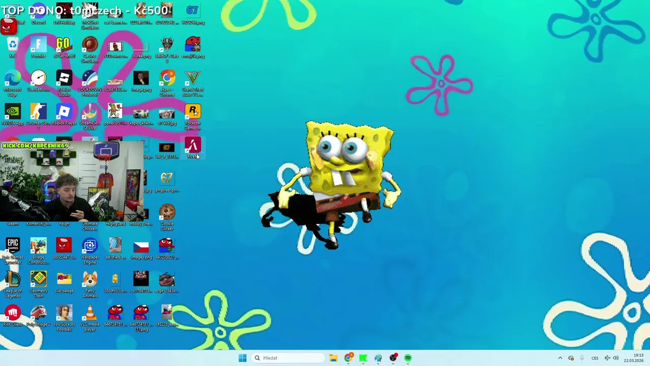Launch the Party Animals shortcut
Viewport: 650px width, 366px height.
pyautogui.click(x=90, y=285)
